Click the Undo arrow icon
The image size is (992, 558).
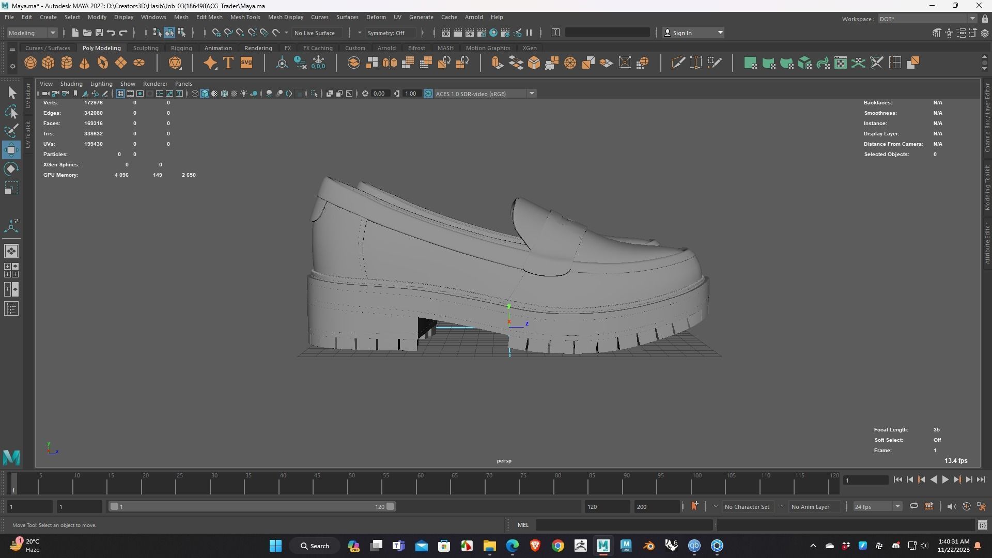coord(111,33)
